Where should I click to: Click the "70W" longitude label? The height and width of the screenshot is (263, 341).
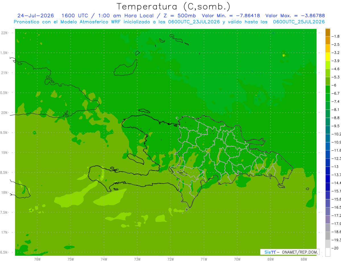point(237,259)
